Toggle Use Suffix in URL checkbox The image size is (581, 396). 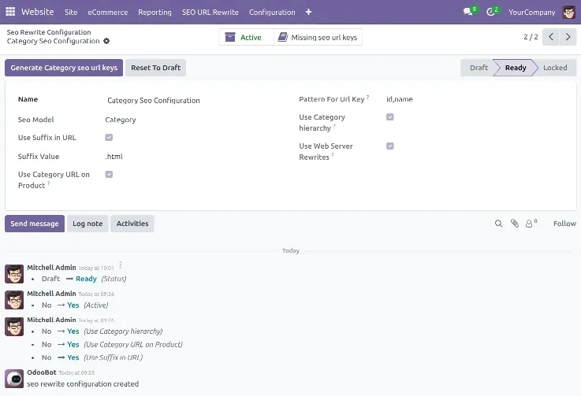(109, 137)
